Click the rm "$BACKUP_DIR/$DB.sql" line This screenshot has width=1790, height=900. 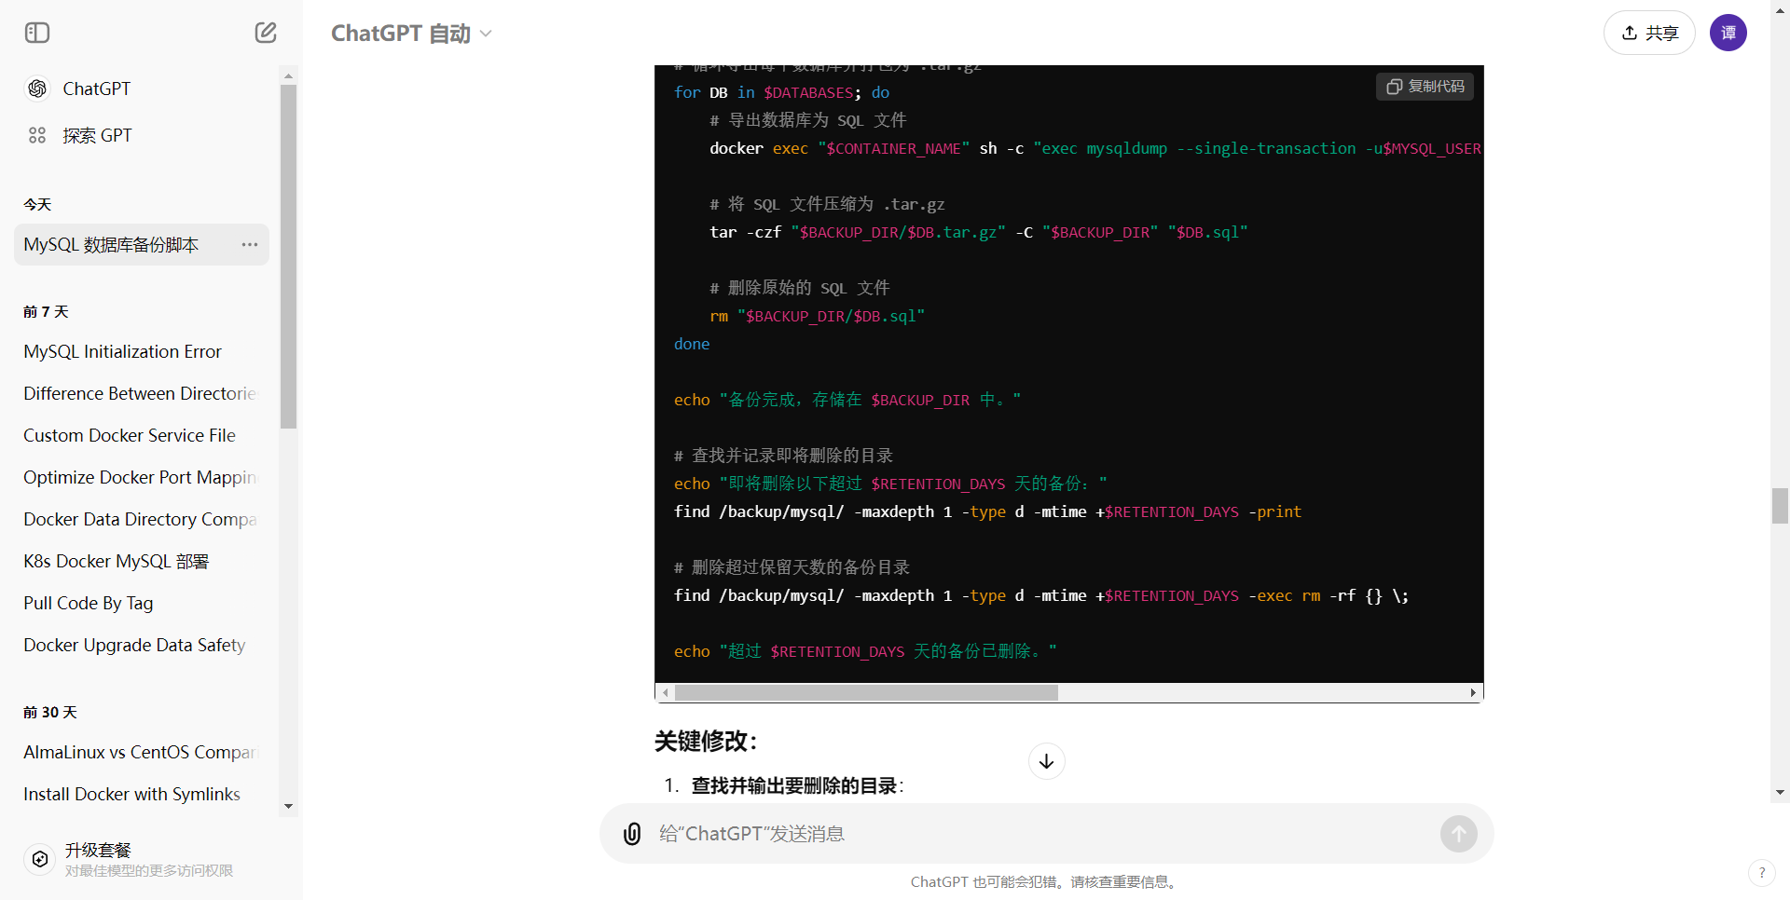(x=817, y=316)
